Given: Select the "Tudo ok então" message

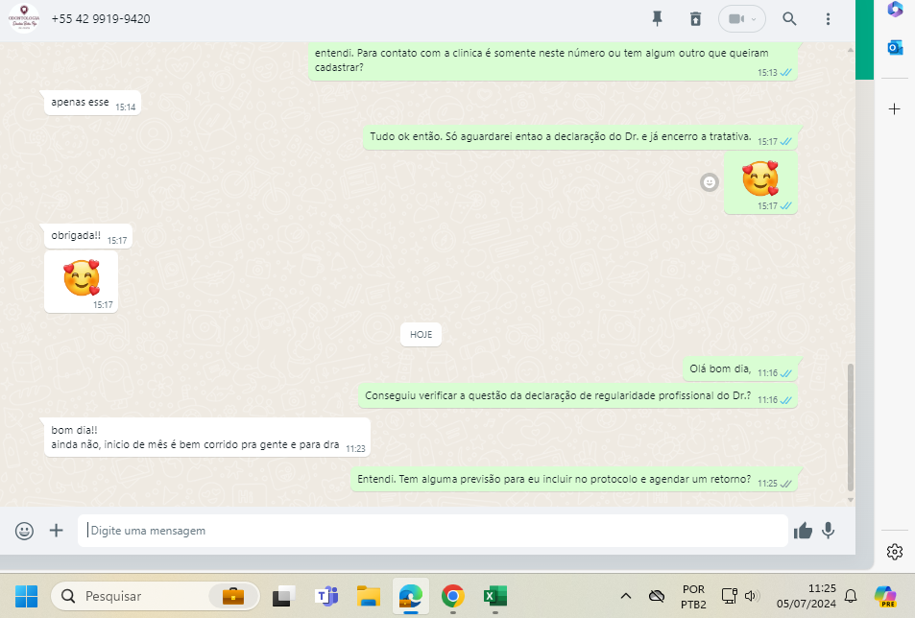Looking at the screenshot, I should 580,137.
